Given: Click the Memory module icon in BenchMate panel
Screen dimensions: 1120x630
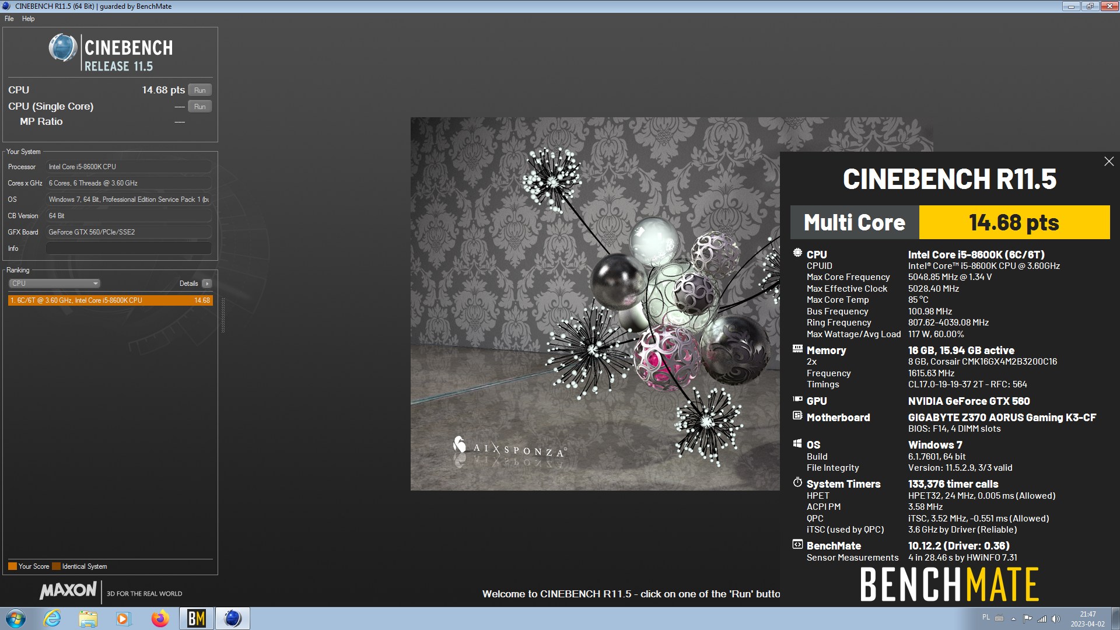Looking at the screenshot, I should click(x=797, y=349).
